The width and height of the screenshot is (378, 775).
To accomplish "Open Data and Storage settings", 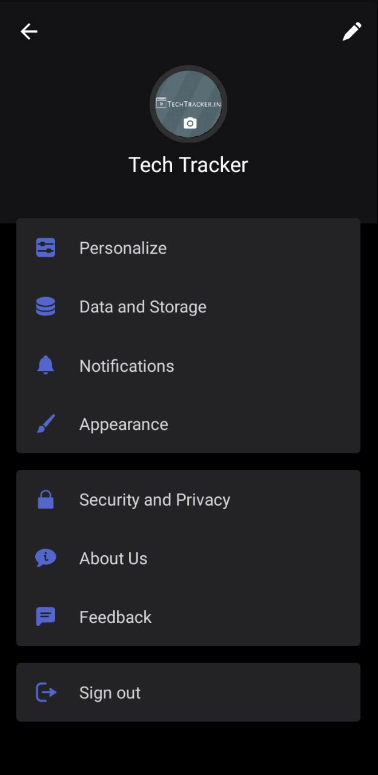I will click(x=143, y=307).
